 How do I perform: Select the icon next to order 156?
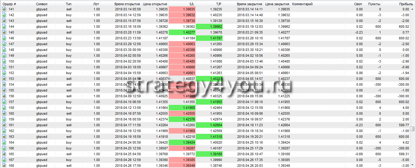click(4, 96)
